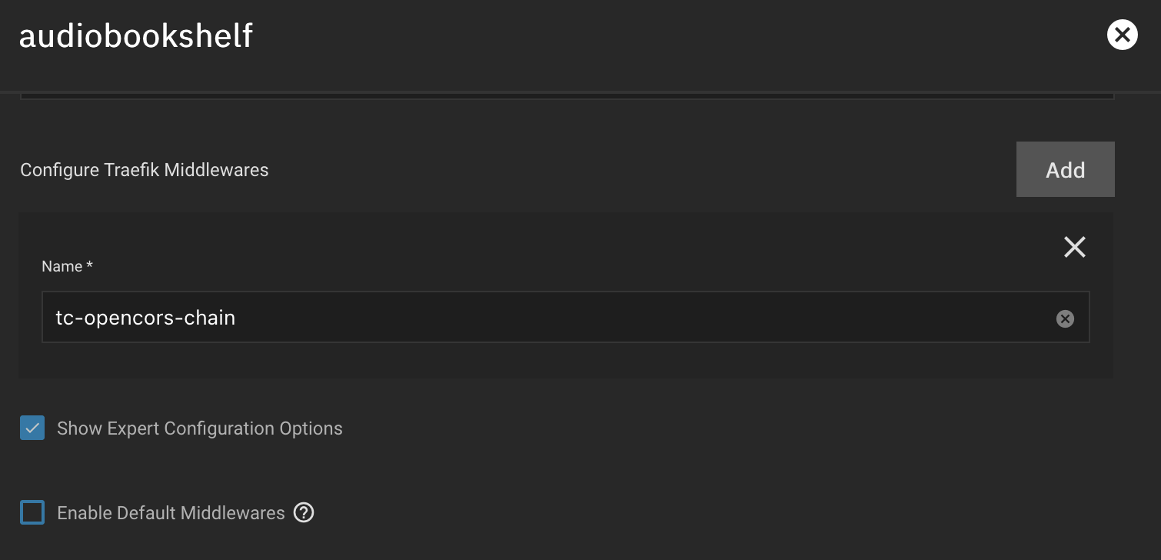This screenshot has height=560, width=1161.
Task: Add a new Traefik middleware
Action: point(1065,169)
